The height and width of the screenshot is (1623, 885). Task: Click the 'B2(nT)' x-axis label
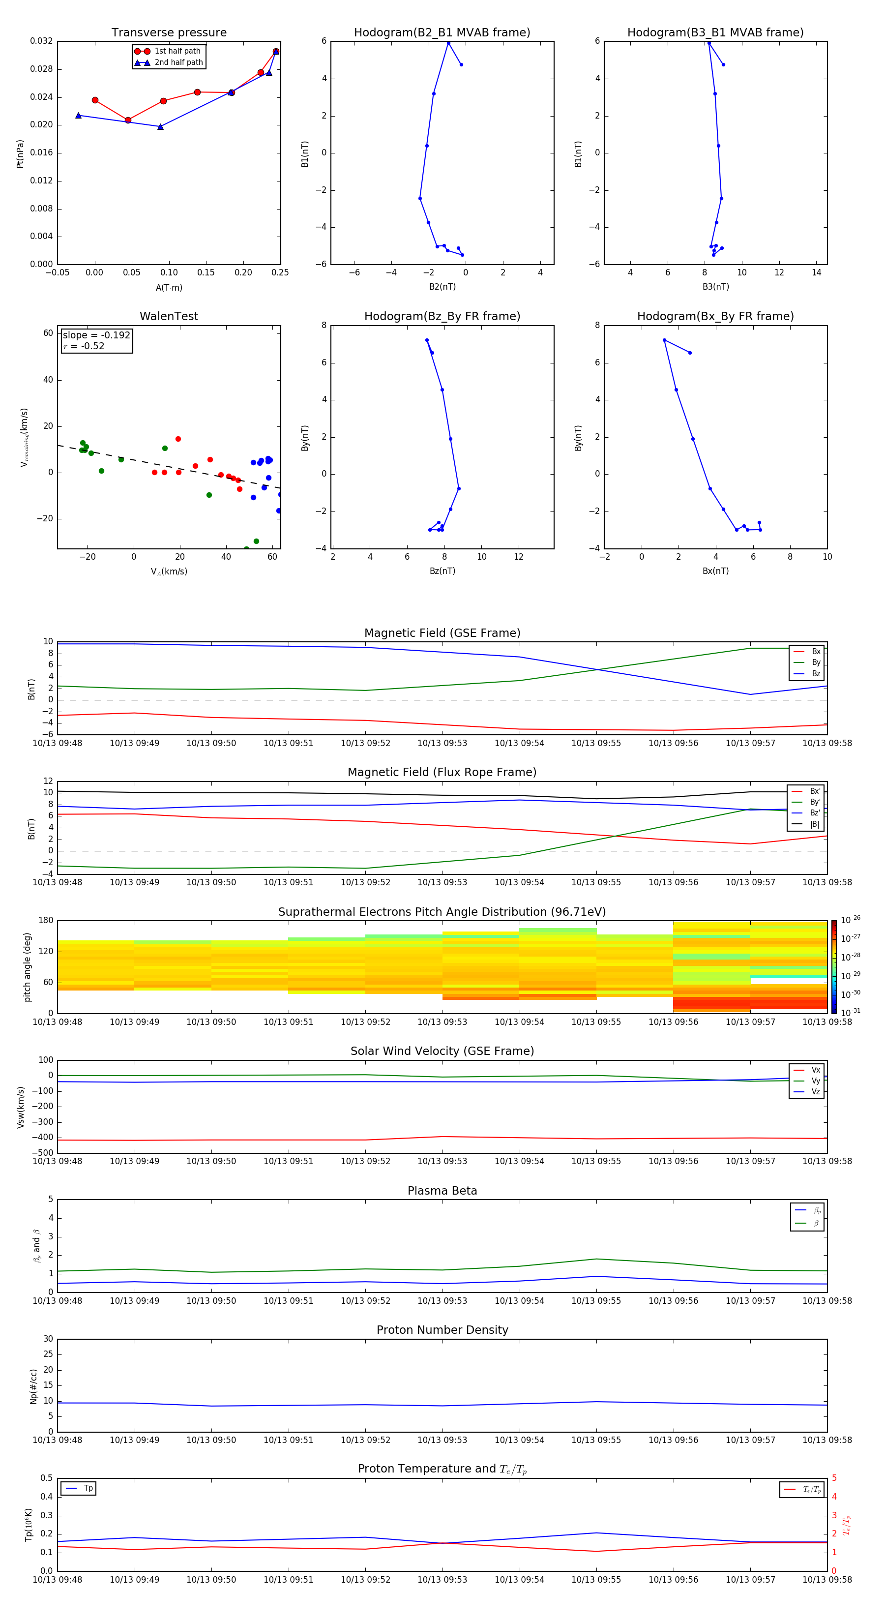click(x=442, y=287)
